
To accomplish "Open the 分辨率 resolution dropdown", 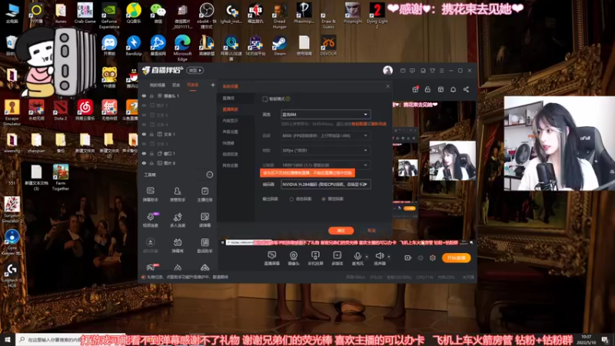I will pyautogui.click(x=325, y=165).
